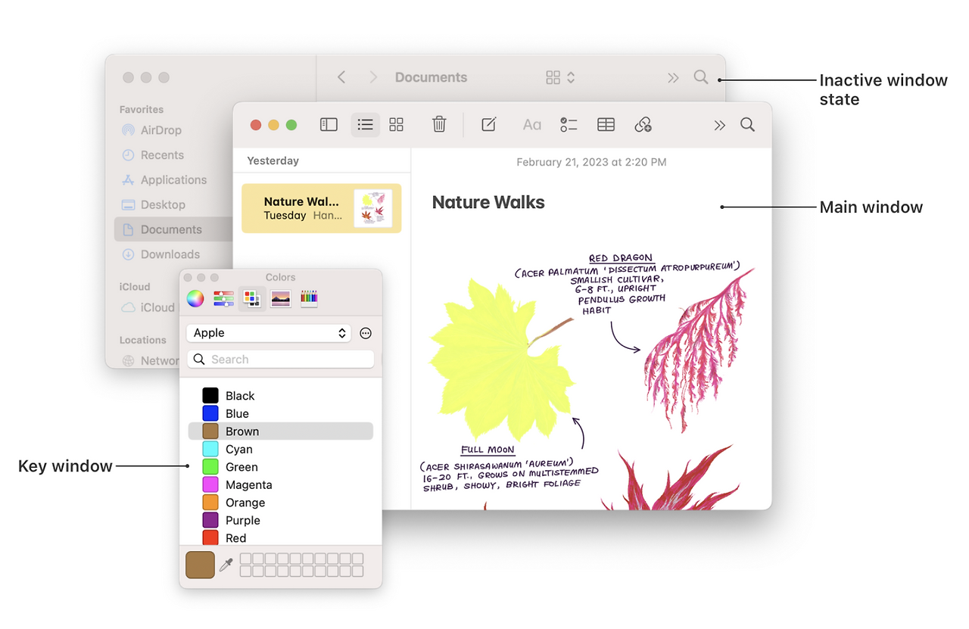Open the pencils tab in Colors
Screen dimensions: 969x629
pyautogui.click(x=309, y=298)
